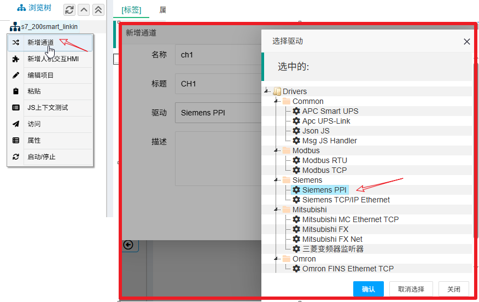Viewport: 479px width, 302px height.
Task: Click the gear icon of Modbus RTU
Action: click(296, 160)
